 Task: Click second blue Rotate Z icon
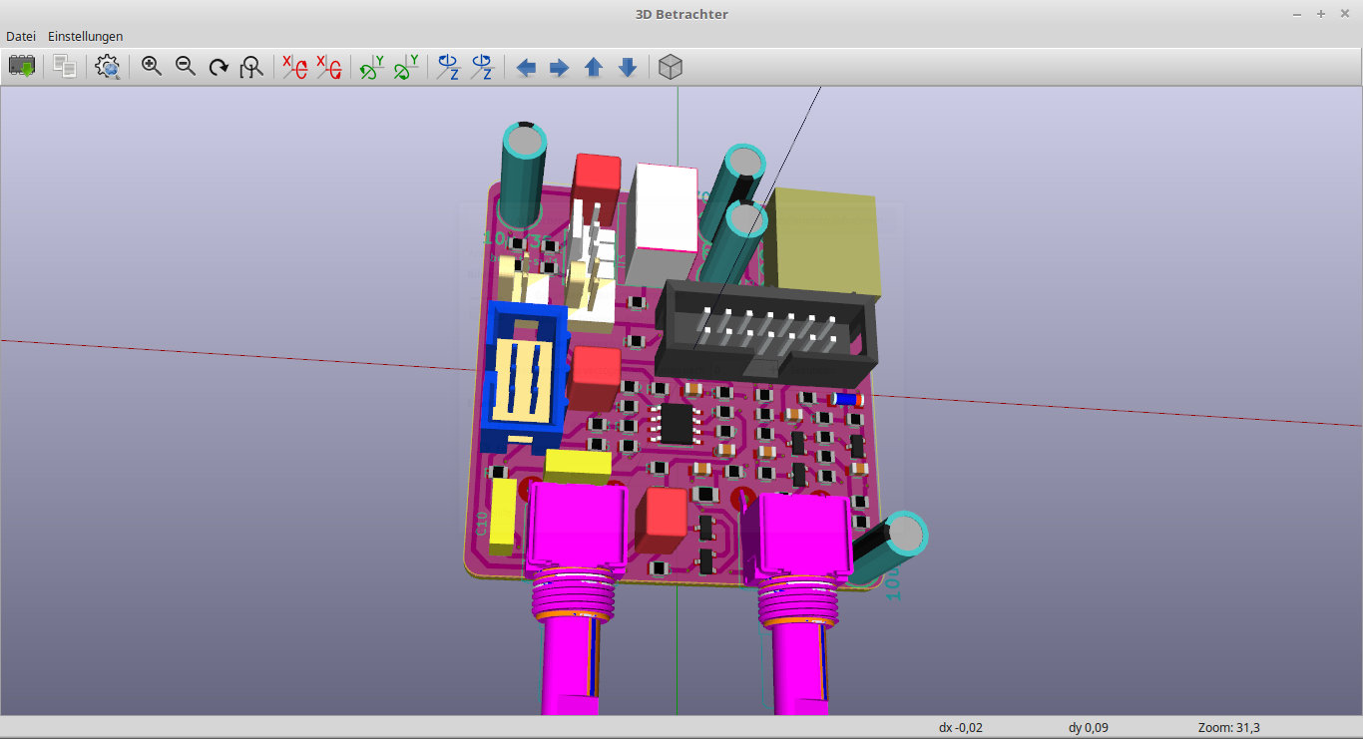point(483,67)
